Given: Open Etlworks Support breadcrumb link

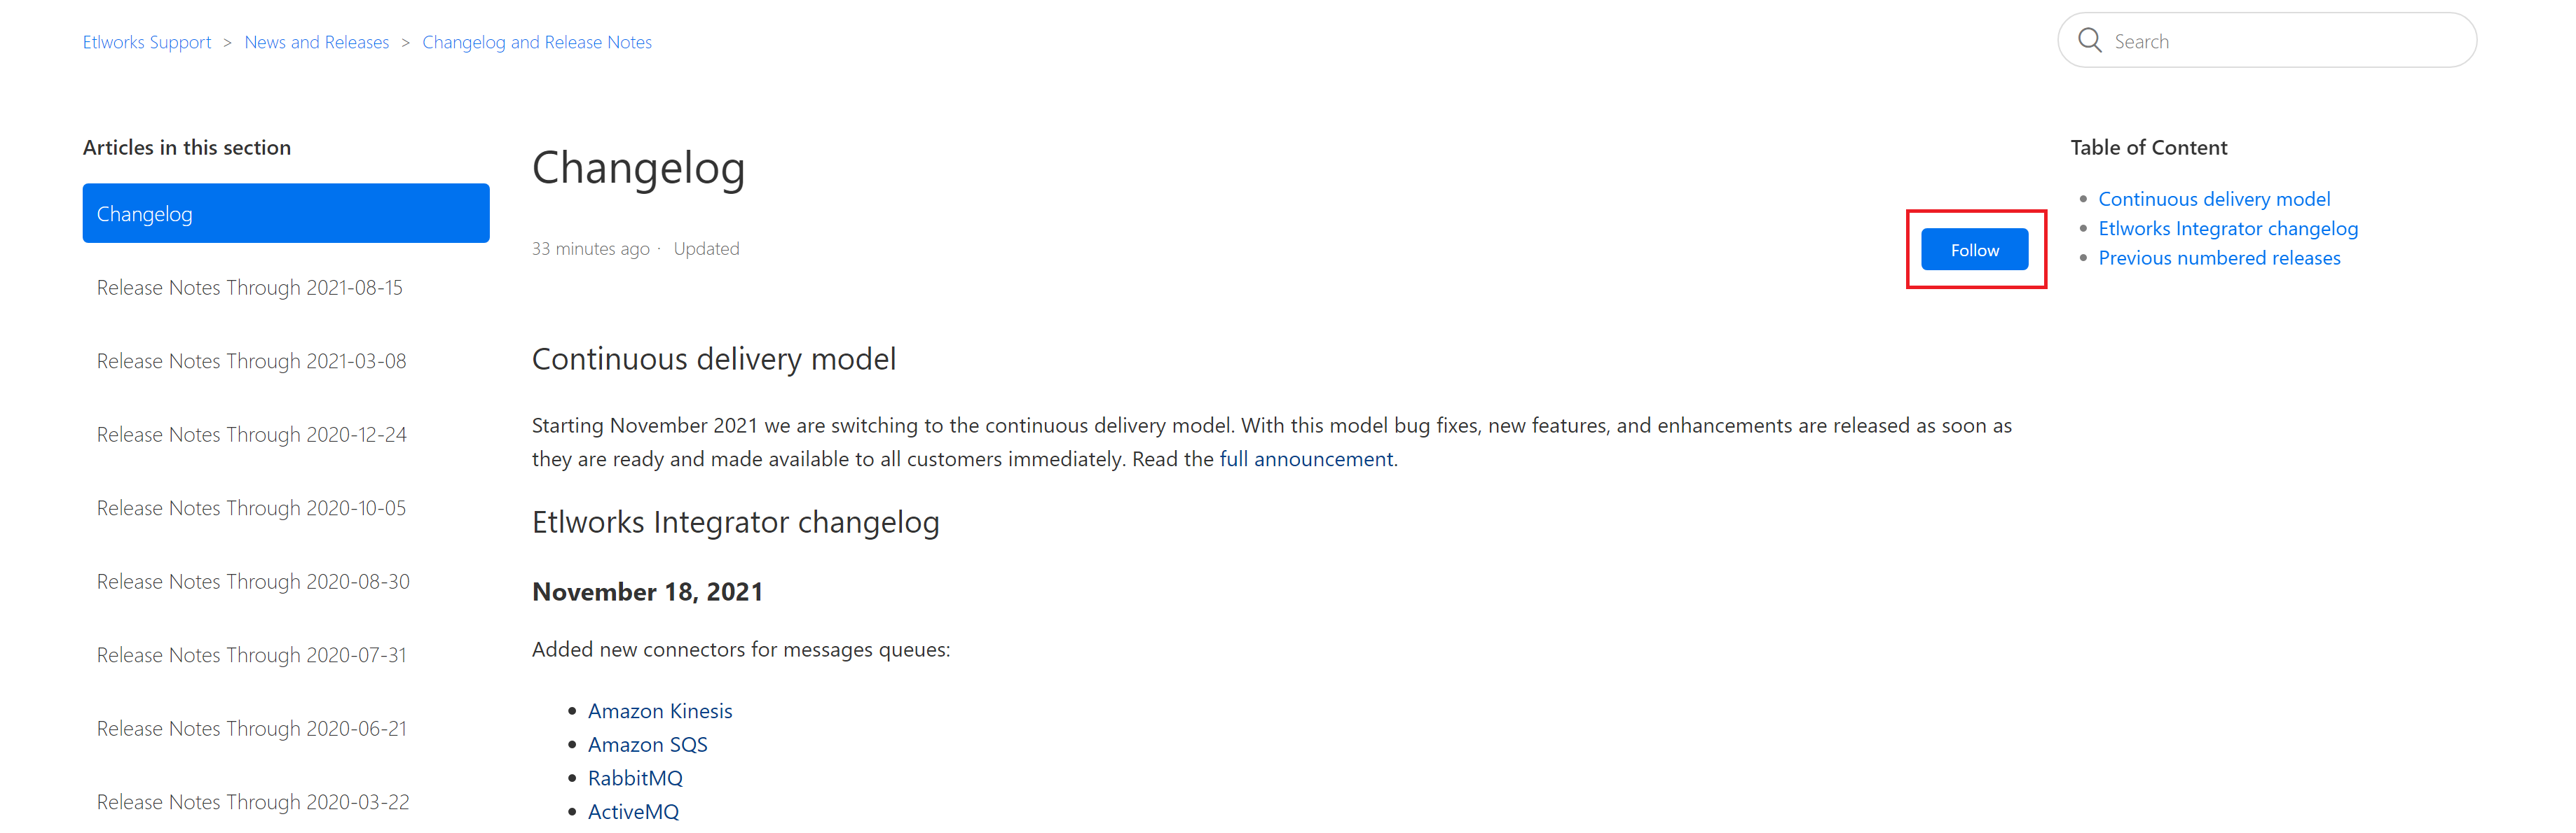Looking at the screenshot, I should (147, 42).
